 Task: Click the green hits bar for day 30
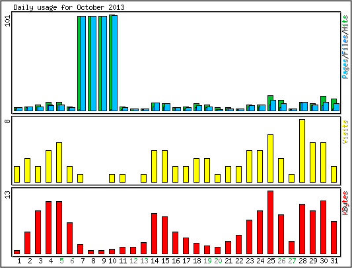tap(322, 99)
